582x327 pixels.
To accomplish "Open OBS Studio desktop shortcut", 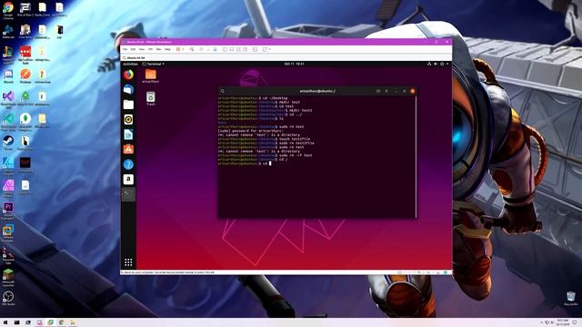I will [x=8, y=298].
